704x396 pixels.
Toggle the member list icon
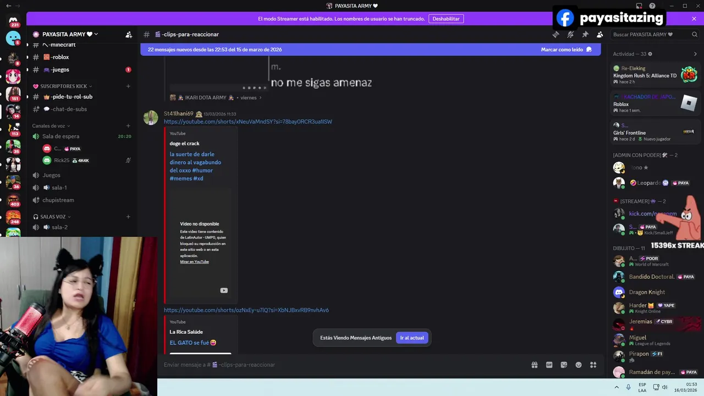(599, 34)
